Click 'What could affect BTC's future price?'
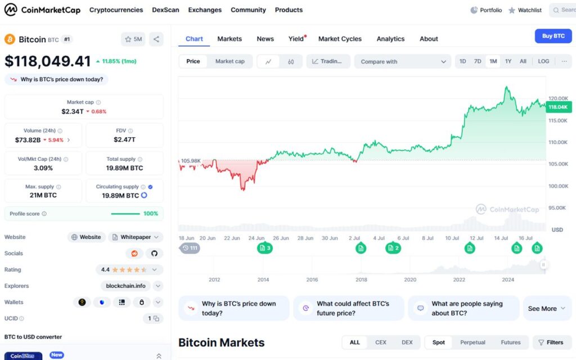Viewport: 576px width, 360px height. tap(349, 309)
